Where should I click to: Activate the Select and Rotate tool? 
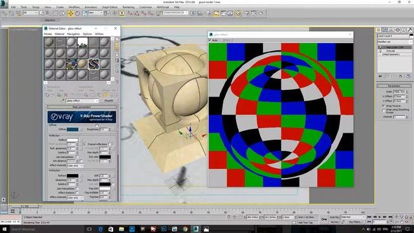click(x=78, y=13)
